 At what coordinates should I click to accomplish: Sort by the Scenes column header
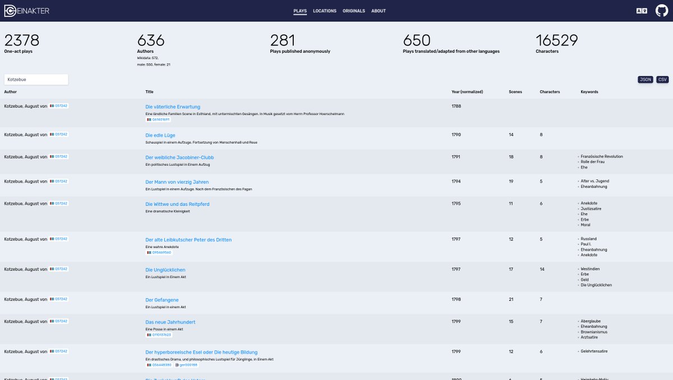click(x=515, y=92)
